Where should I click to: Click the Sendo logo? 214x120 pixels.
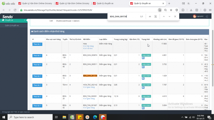(x=8, y=17)
